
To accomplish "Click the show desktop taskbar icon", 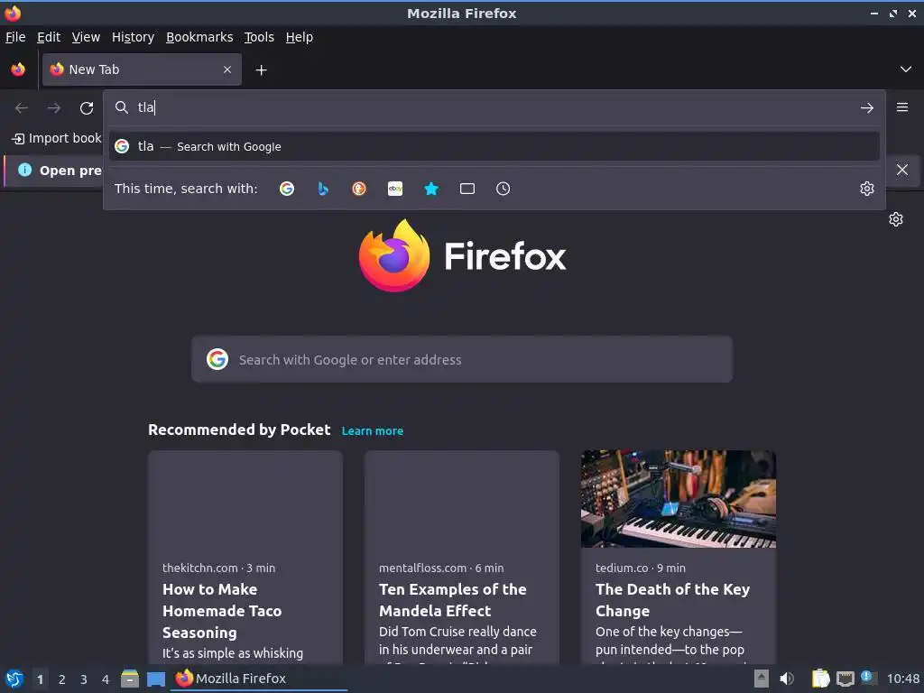I will click(x=156, y=679).
